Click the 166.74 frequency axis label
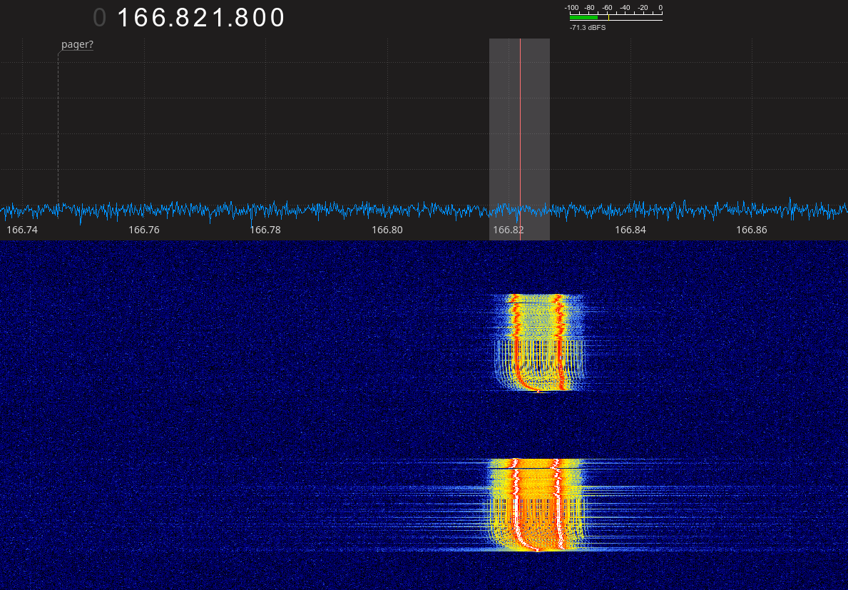This screenshot has height=590, width=848. point(22,230)
